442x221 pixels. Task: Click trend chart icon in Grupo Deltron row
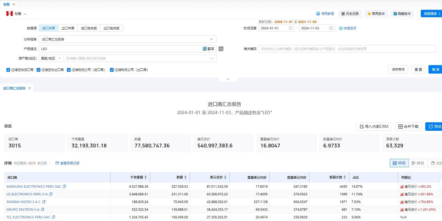coord(402,209)
